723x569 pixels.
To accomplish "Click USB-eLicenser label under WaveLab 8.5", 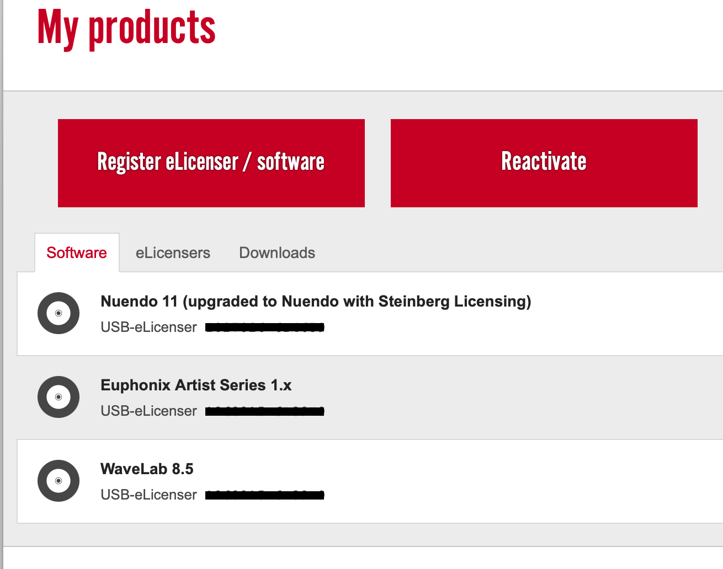I will click(148, 495).
